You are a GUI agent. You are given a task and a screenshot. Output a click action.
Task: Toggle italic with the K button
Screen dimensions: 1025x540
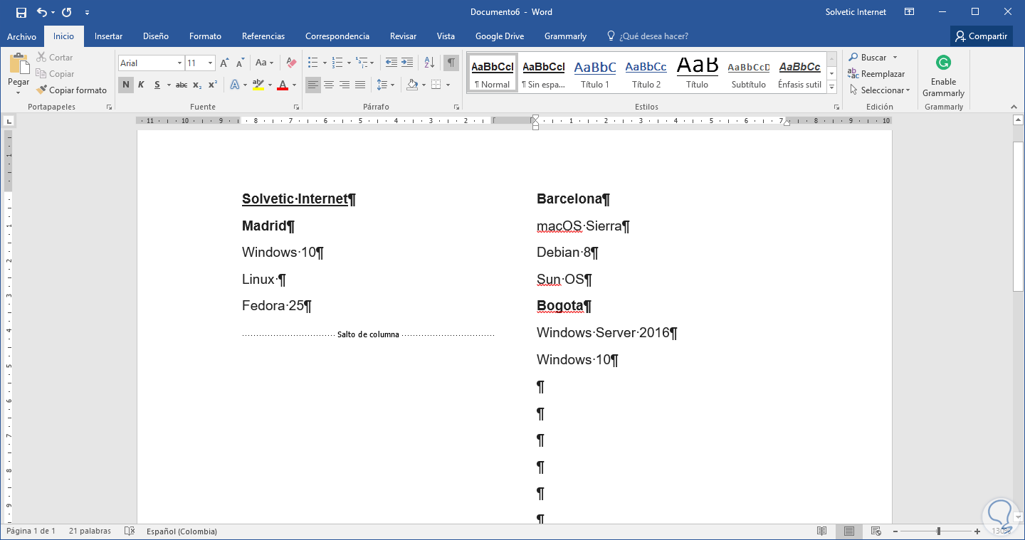tap(141, 85)
